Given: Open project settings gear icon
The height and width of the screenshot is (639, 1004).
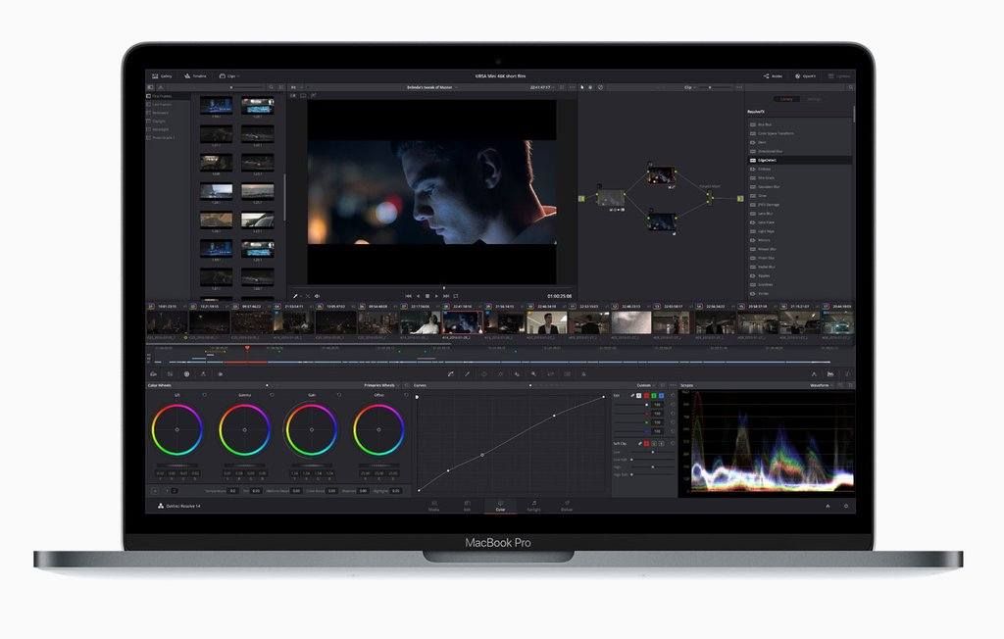Looking at the screenshot, I should pyautogui.click(x=846, y=506).
